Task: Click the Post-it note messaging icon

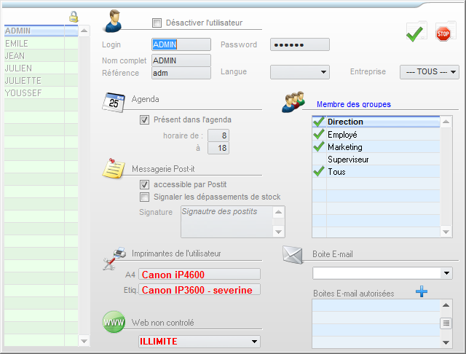Action: [113, 168]
